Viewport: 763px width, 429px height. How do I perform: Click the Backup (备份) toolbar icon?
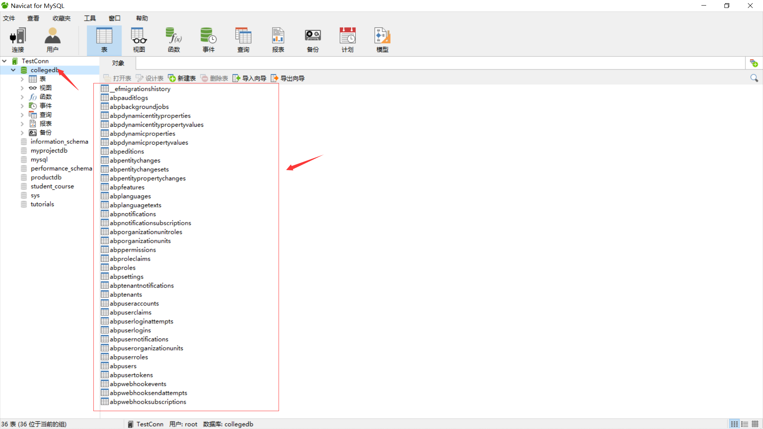[x=313, y=40]
